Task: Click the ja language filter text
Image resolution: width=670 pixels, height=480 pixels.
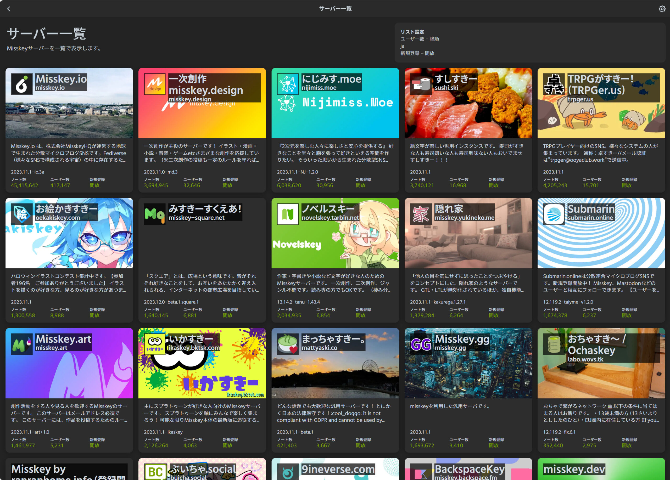Action: click(x=402, y=46)
